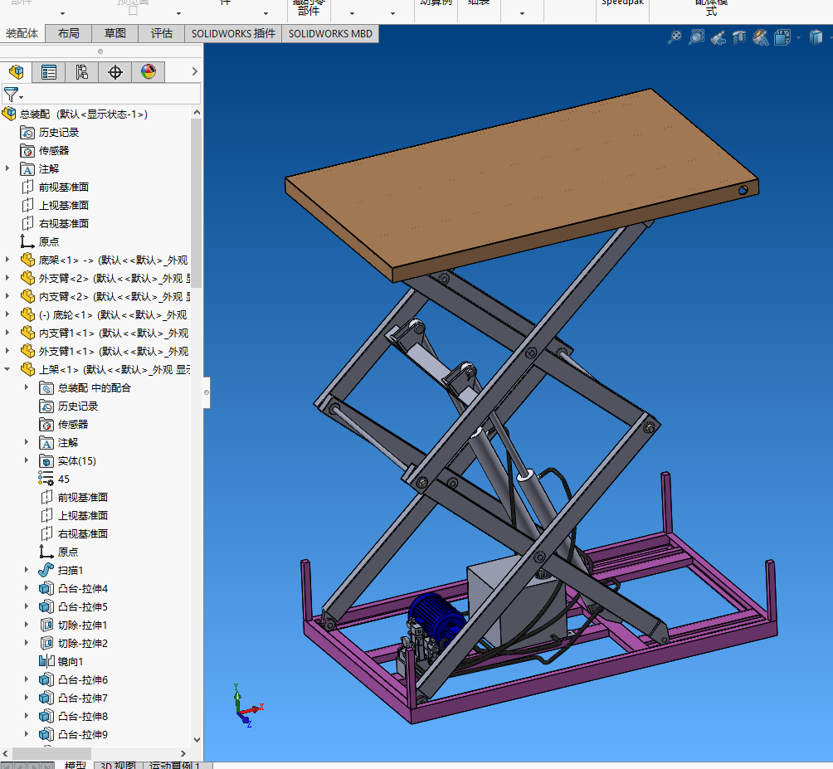Image resolution: width=833 pixels, height=769 pixels.
Task: Click the tree panel scroll-down arrow
Action: [197, 740]
